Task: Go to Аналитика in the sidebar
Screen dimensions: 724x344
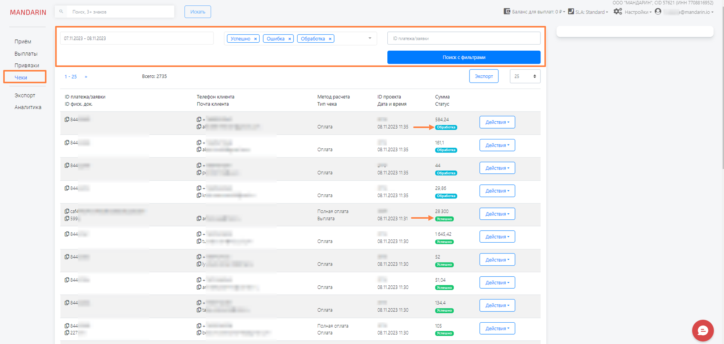Action: tap(28, 107)
